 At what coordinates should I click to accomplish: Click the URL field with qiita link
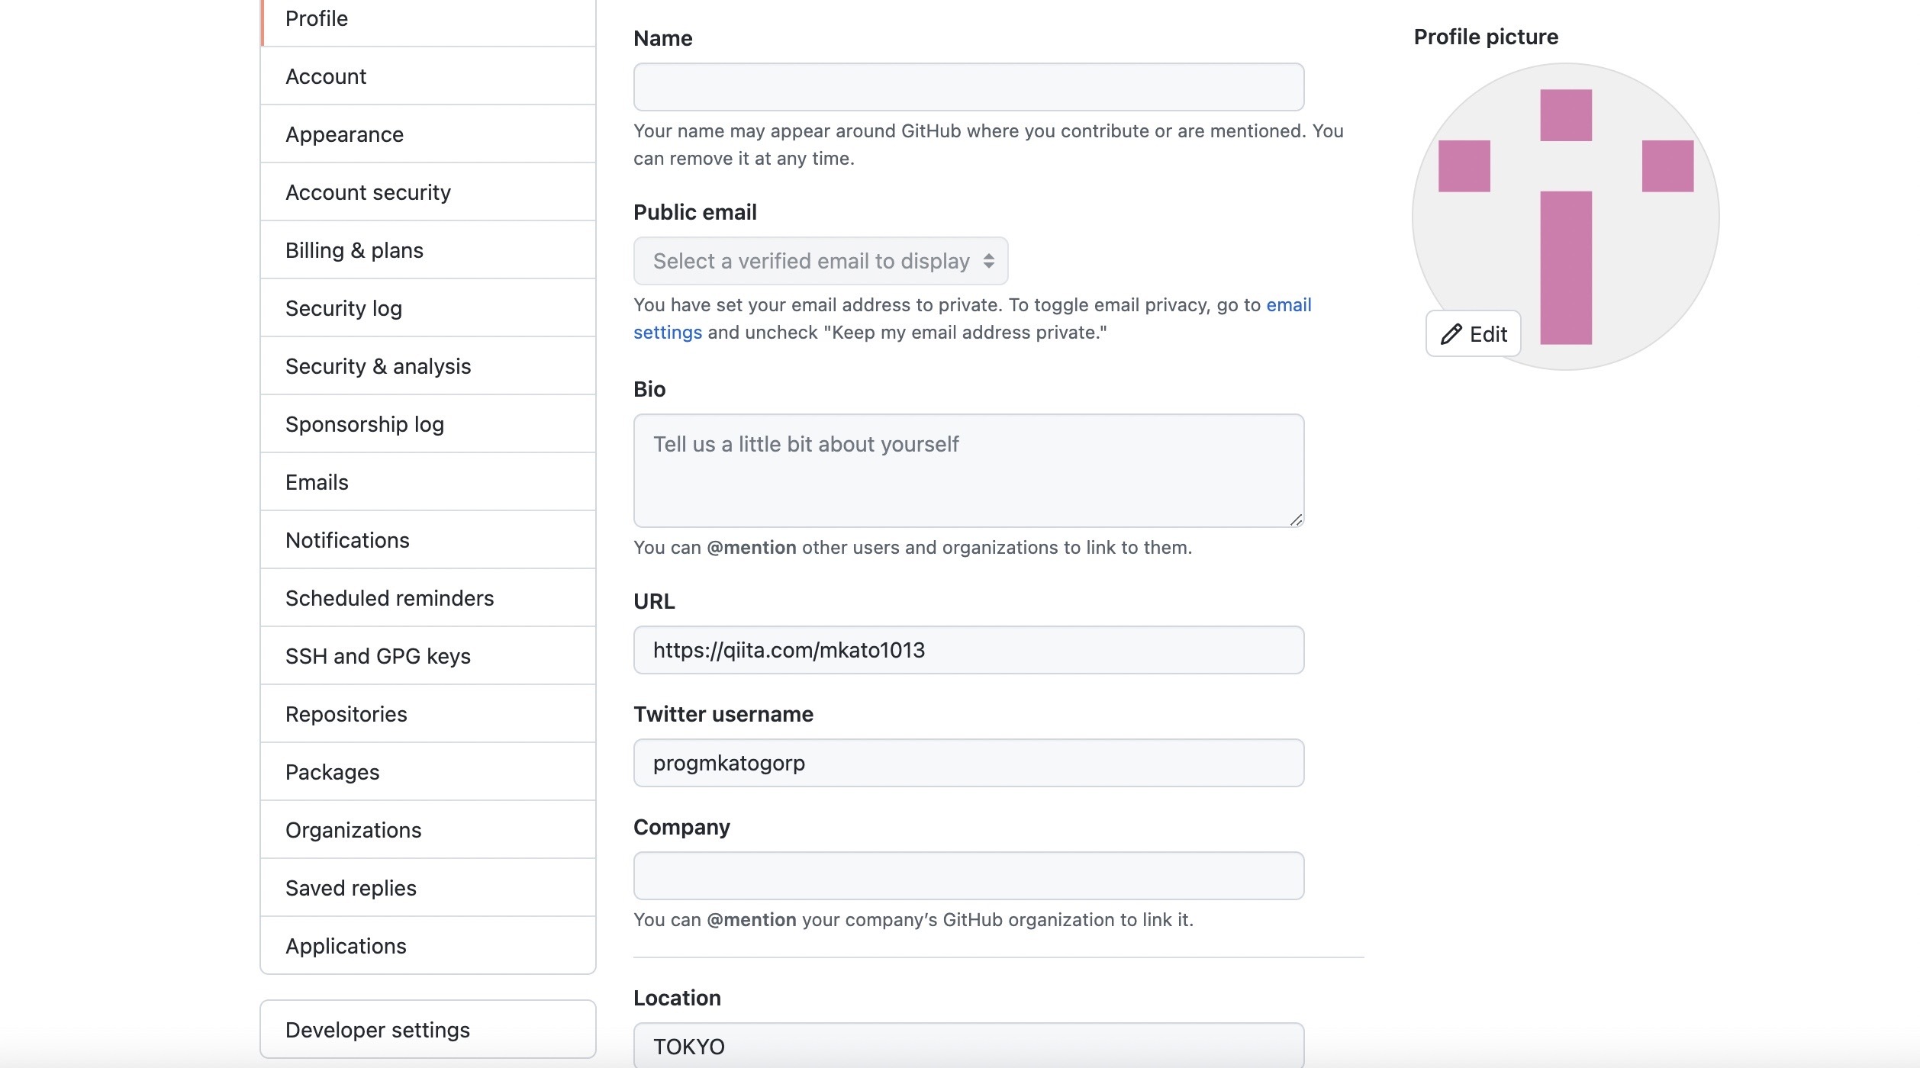(968, 650)
